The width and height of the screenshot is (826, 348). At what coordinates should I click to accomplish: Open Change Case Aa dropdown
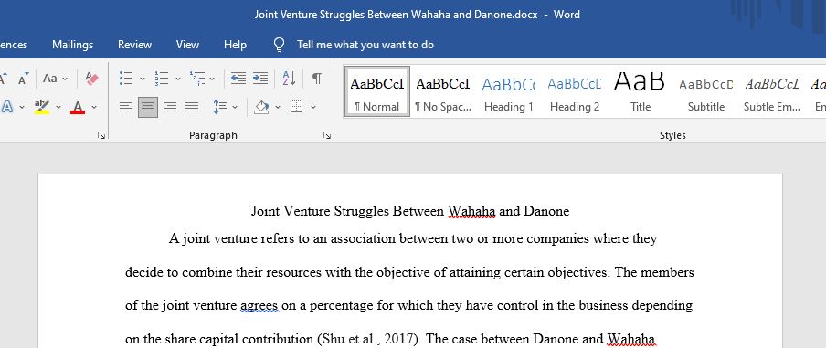(56, 79)
